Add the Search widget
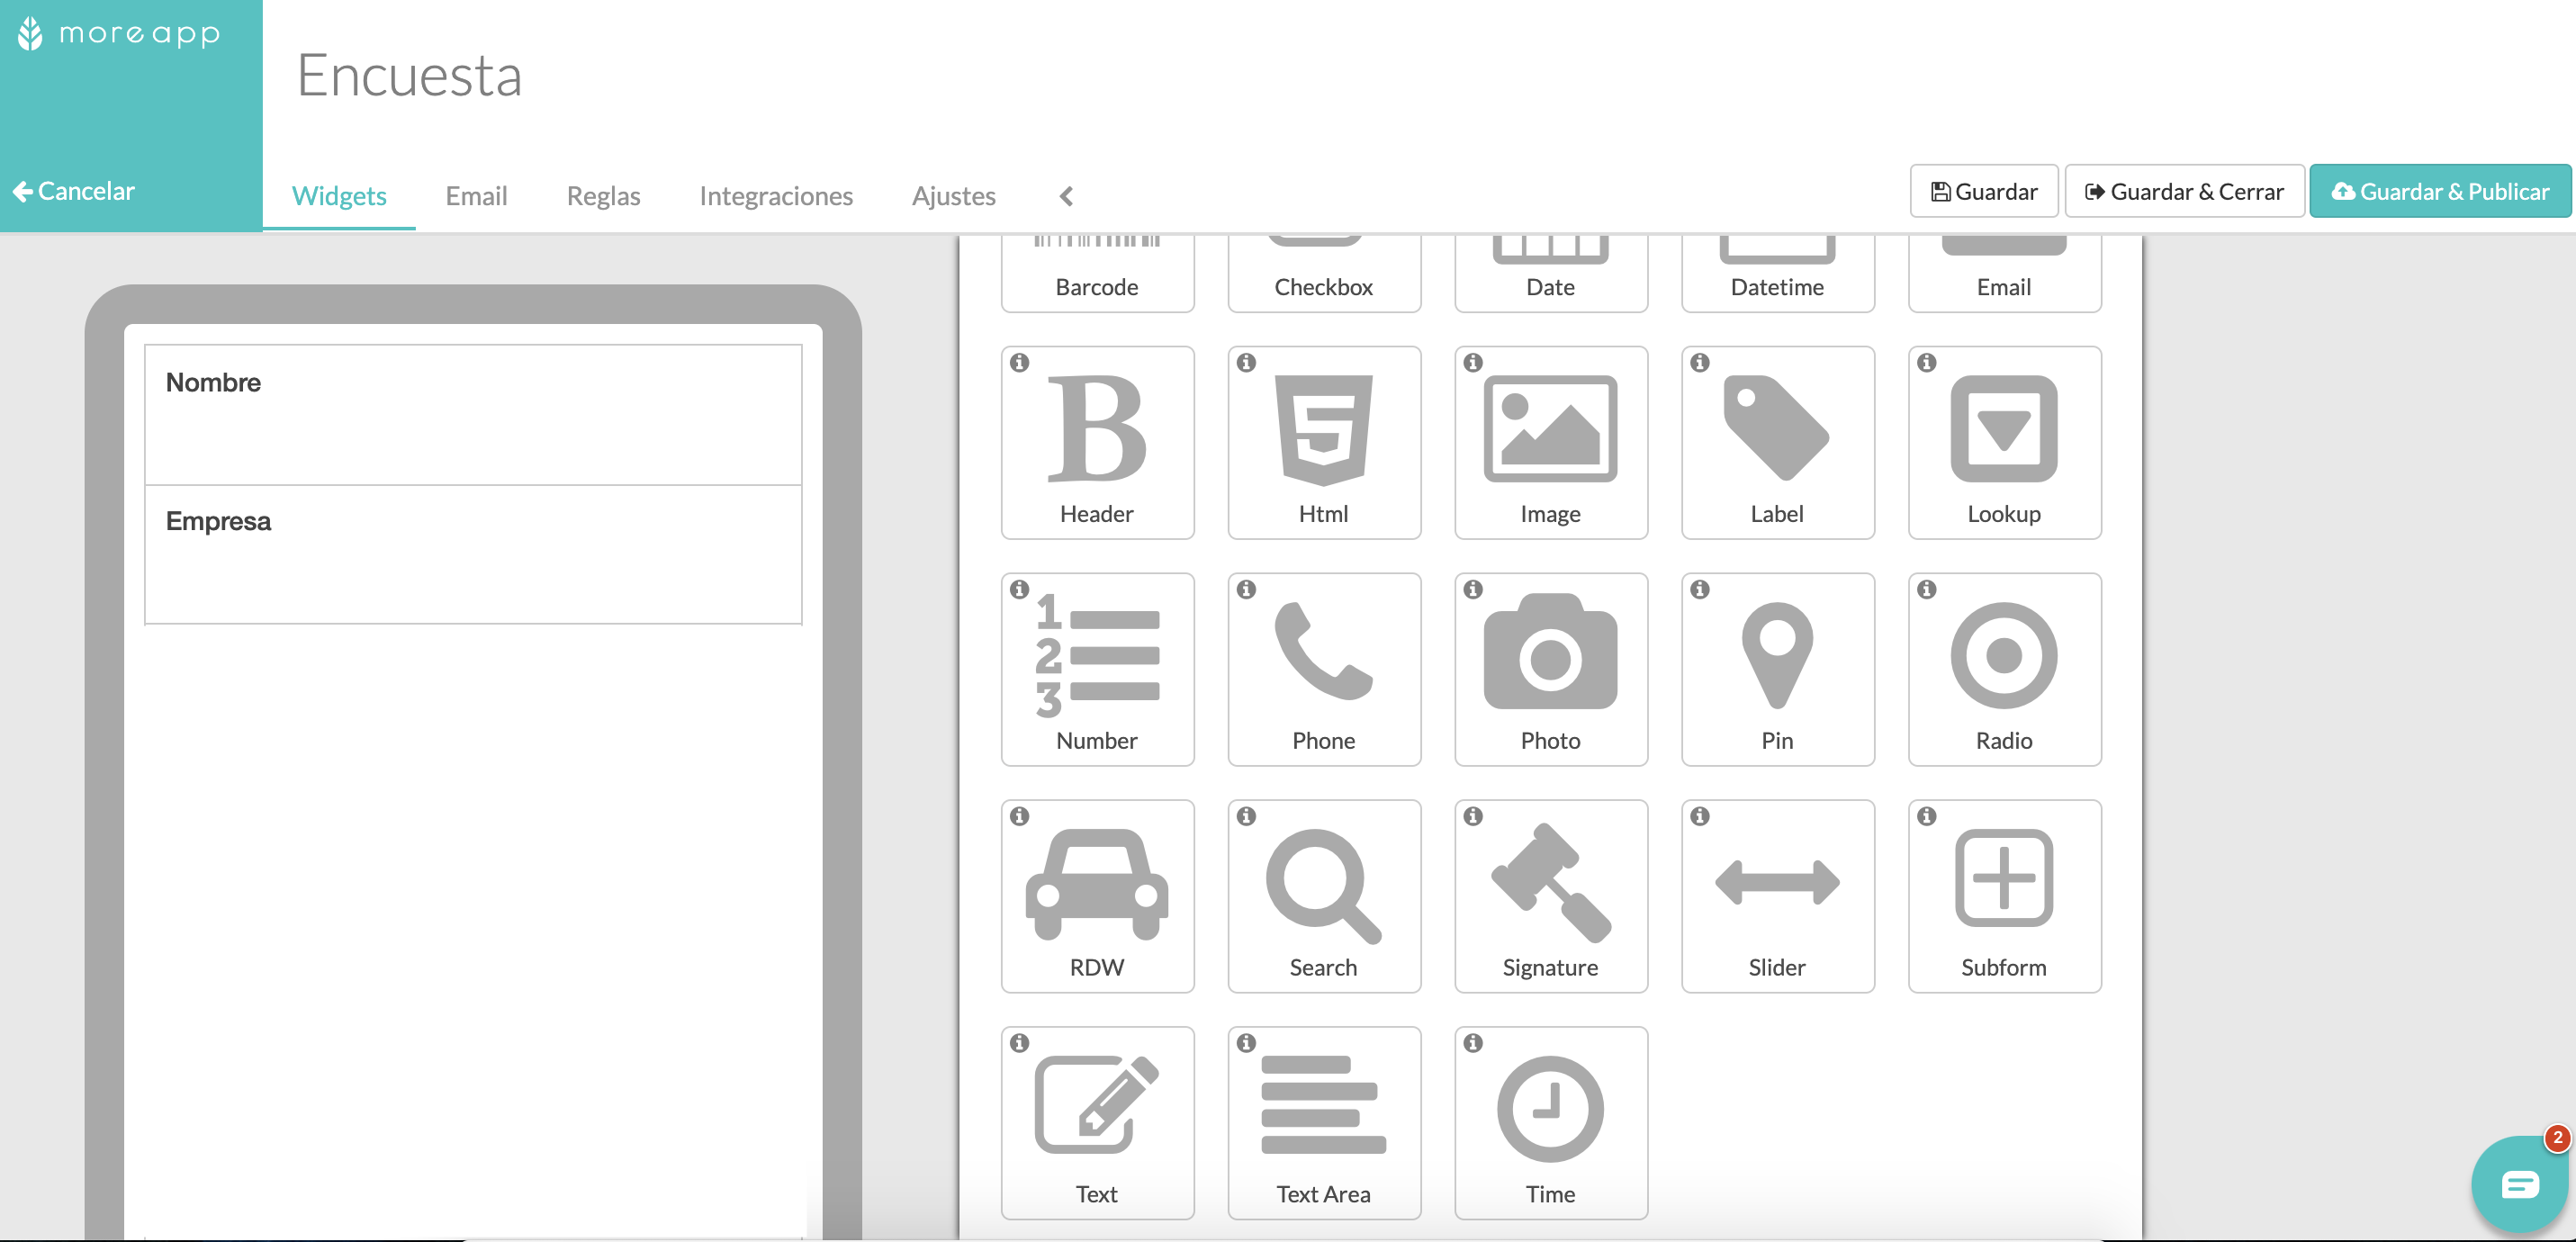The width and height of the screenshot is (2576, 1242). (x=1324, y=897)
